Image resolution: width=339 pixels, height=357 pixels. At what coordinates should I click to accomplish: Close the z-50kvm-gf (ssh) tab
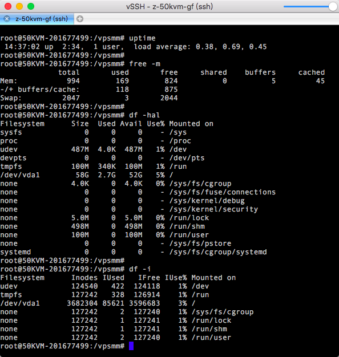tap(7, 19)
